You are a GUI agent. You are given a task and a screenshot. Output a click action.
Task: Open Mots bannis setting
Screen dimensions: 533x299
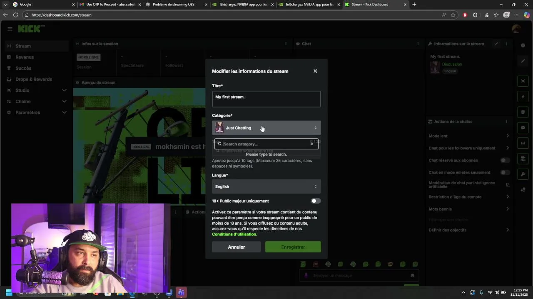(469, 209)
